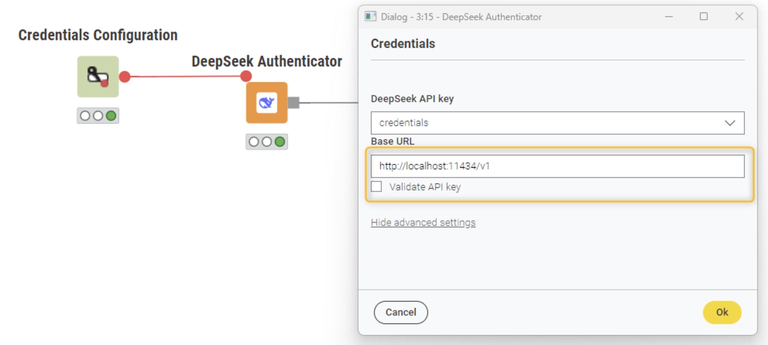
Task: Maximize the DeepSeek Authenticator dialog
Action: [703, 16]
